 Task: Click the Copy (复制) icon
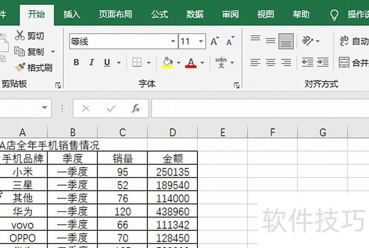click(x=19, y=52)
